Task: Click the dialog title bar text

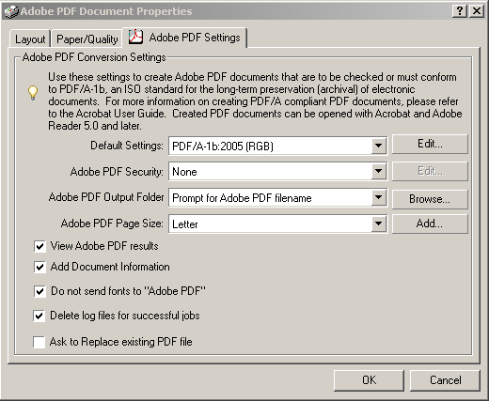Action: coord(106,11)
